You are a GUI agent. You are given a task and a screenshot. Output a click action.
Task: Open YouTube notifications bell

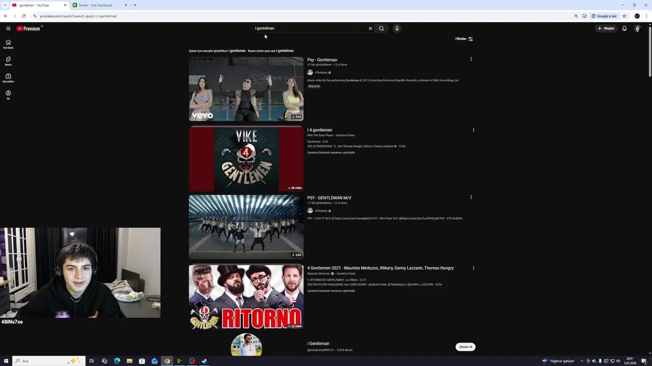tap(624, 28)
